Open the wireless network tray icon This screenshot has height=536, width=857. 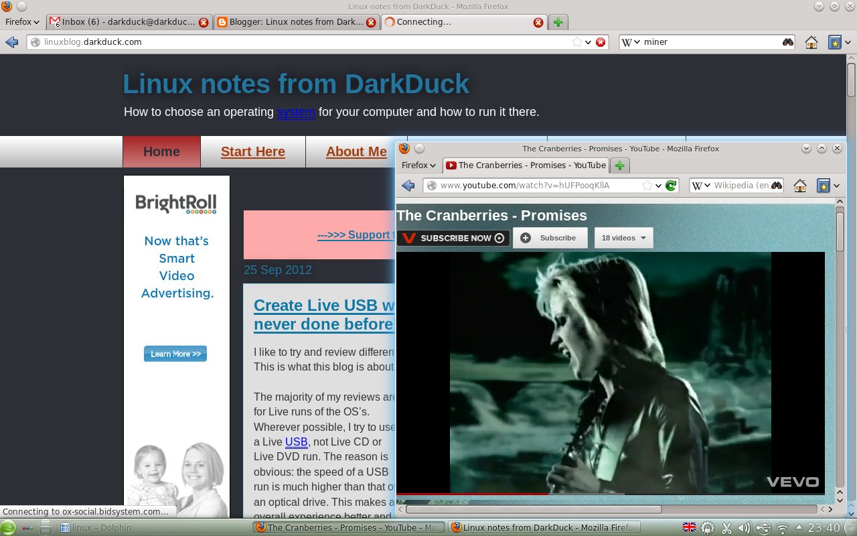(782, 528)
